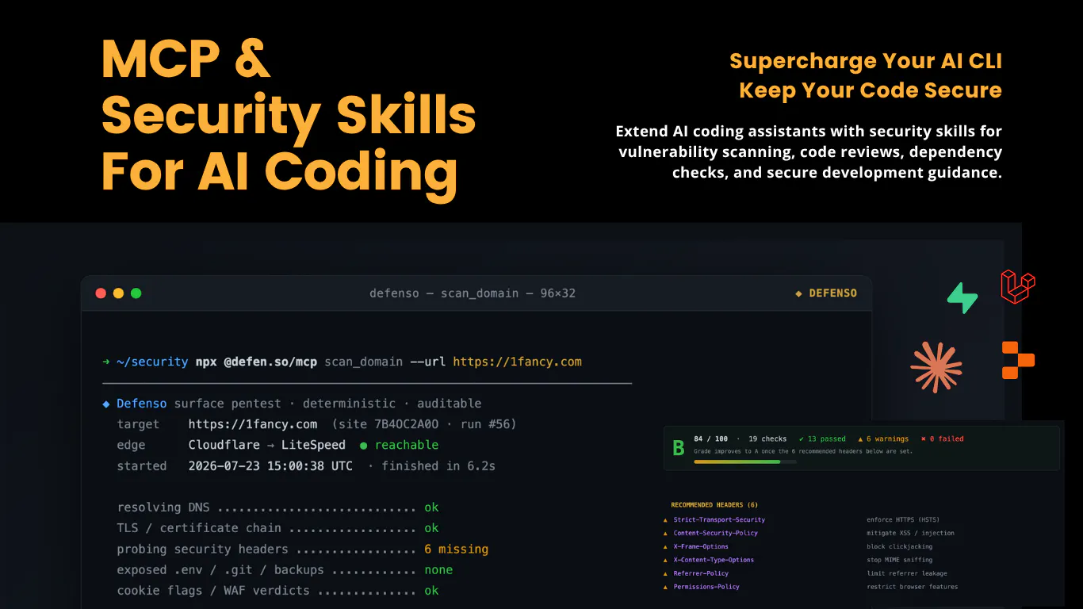
Task: Click the '84 / 100' score text
Action: tap(710, 439)
